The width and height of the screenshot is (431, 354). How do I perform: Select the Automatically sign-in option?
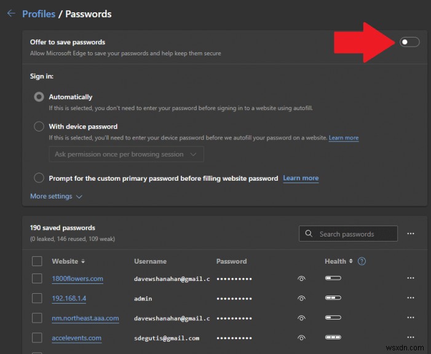[x=39, y=97]
